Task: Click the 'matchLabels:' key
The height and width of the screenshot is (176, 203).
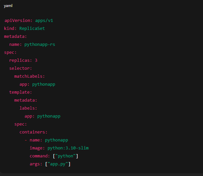Action: coord(30,76)
